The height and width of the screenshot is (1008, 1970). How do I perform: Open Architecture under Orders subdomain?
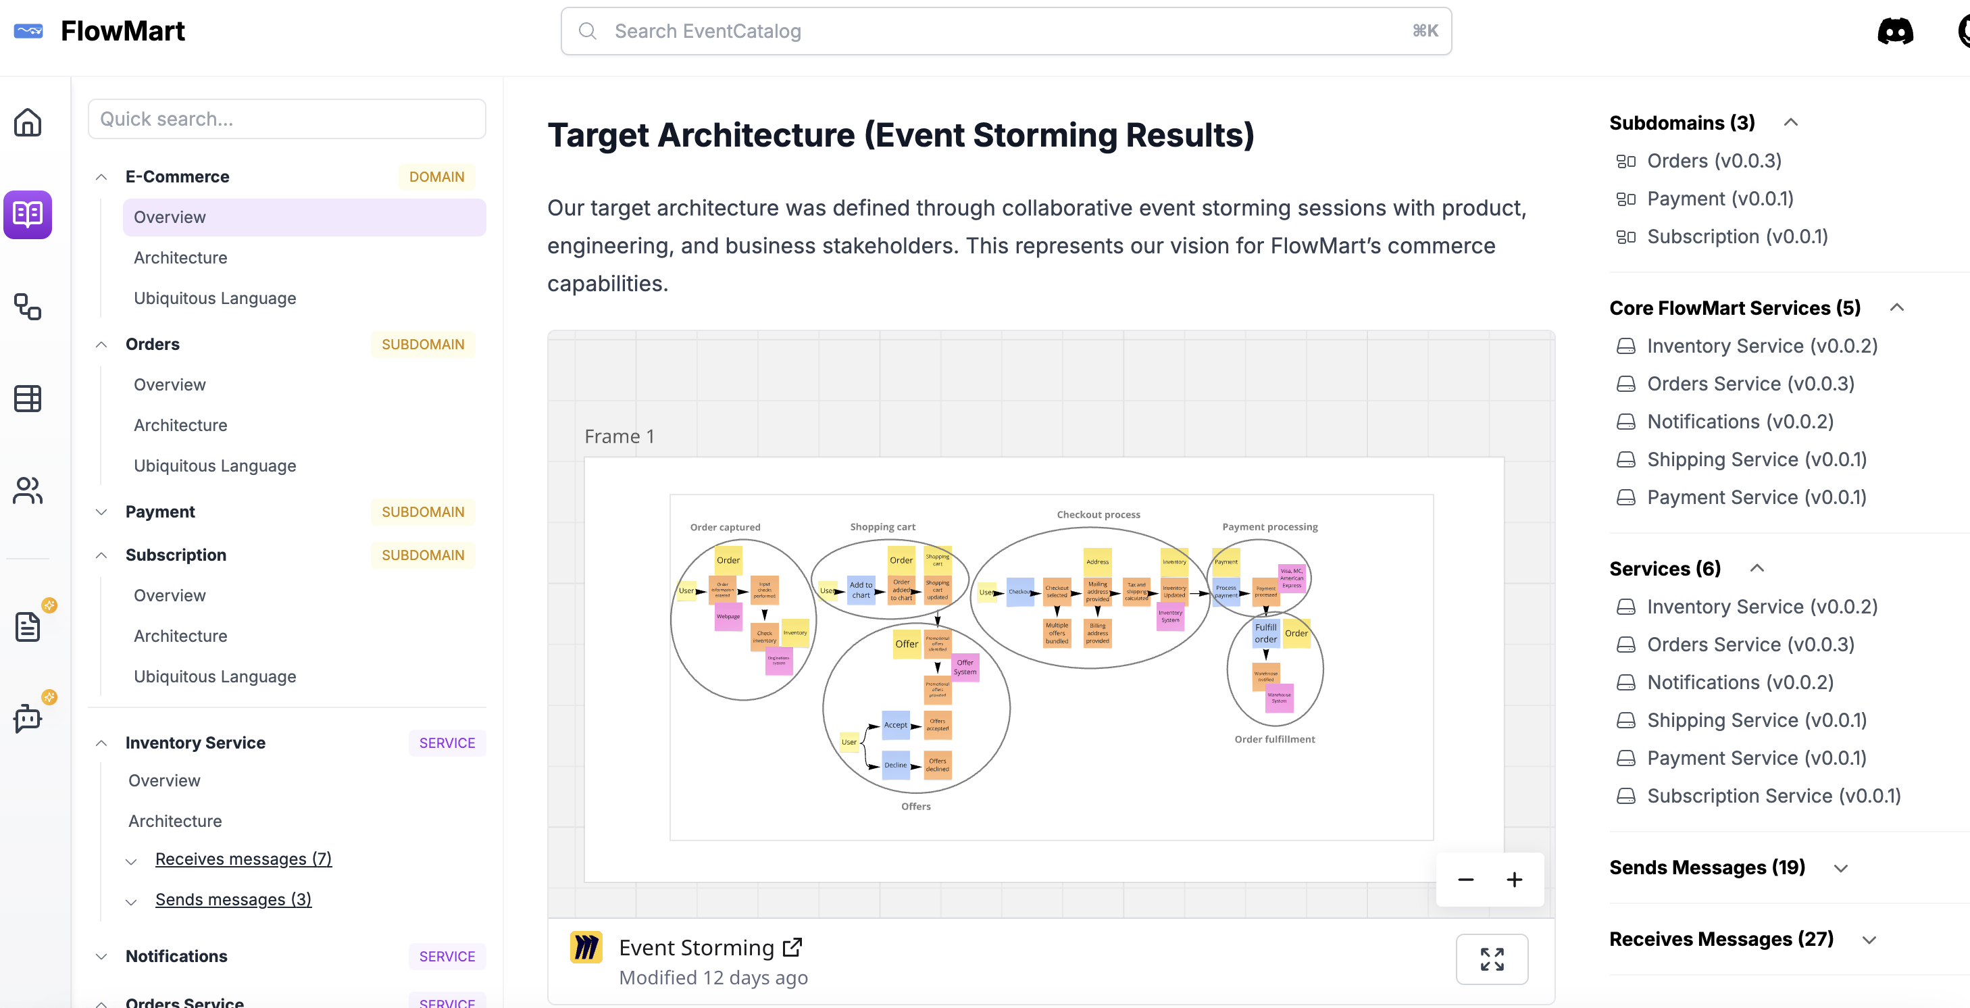click(x=180, y=425)
